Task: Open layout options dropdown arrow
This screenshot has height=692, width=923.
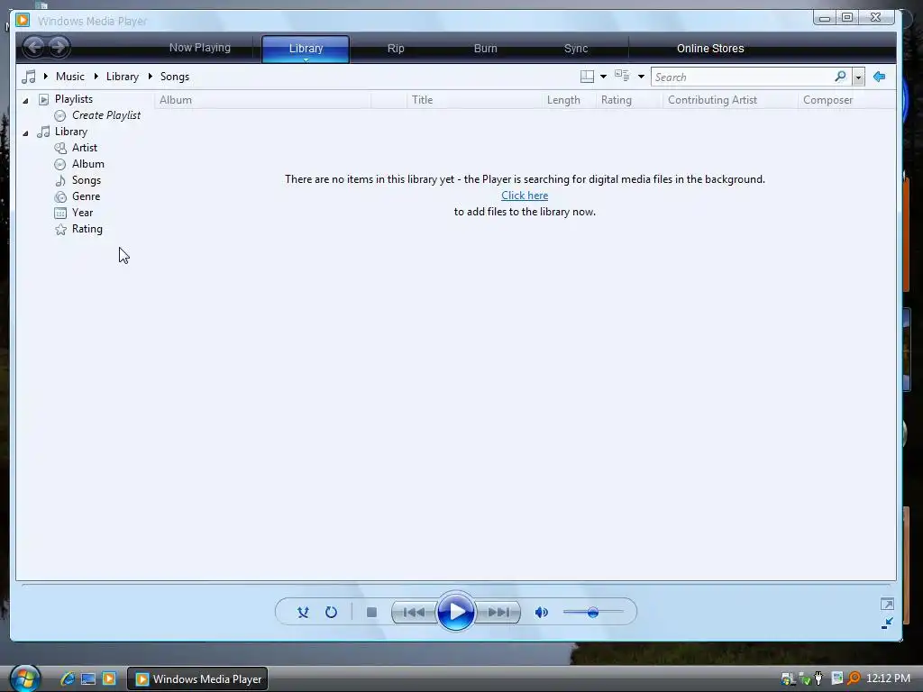Action: [603, 77]
